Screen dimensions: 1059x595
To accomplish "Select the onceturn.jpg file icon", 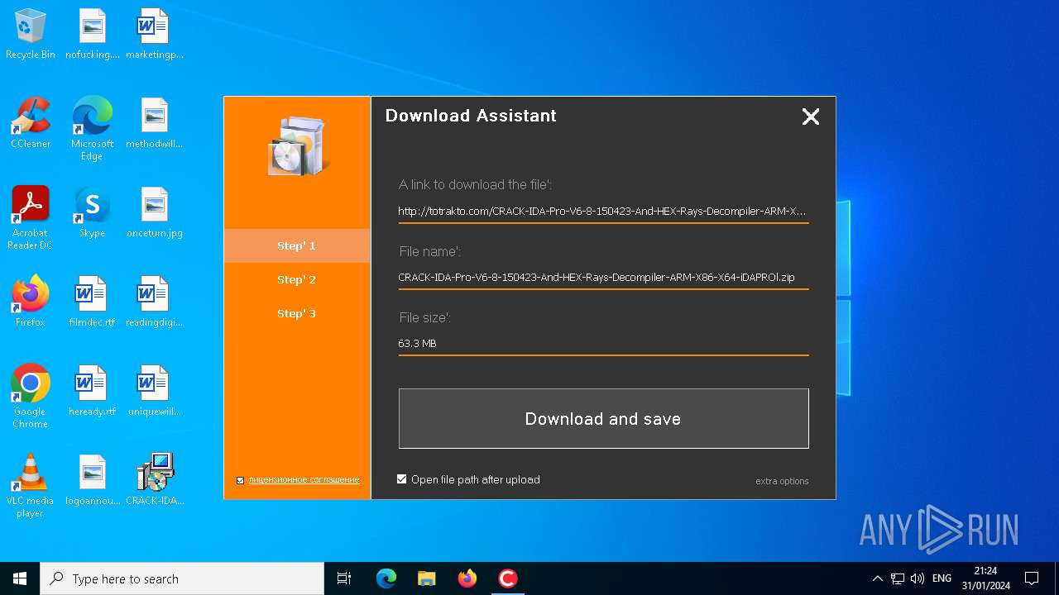I will pyautogui.click(x=155, y=213).
